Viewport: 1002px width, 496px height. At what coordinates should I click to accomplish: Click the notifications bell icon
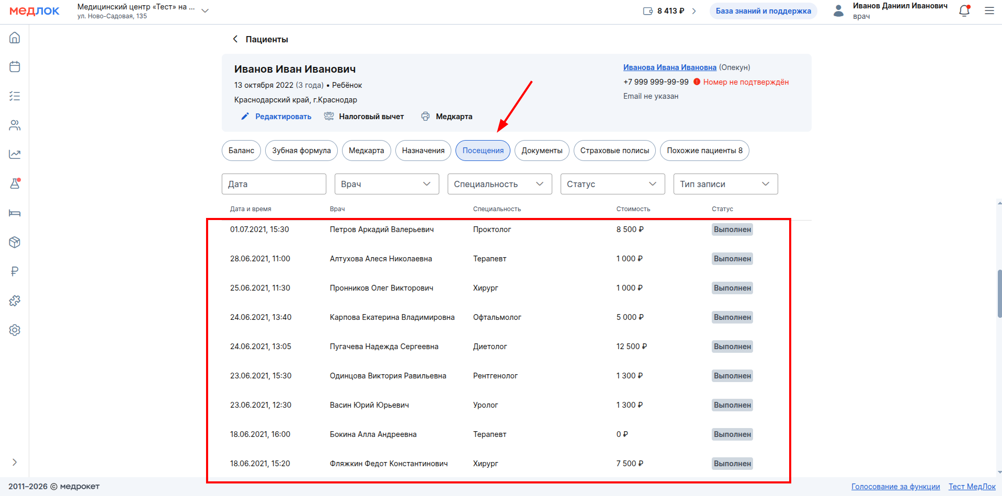pos(964,11)
